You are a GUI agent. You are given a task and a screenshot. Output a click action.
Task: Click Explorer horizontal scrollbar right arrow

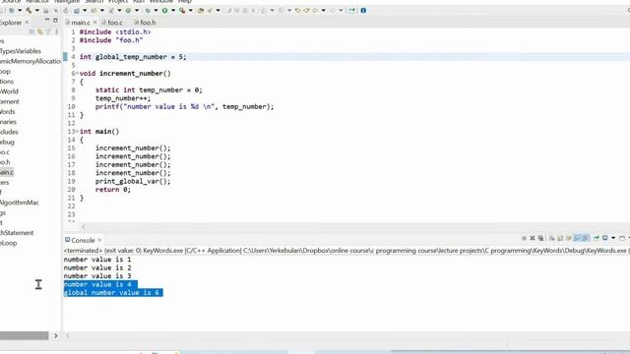point(56,335)
